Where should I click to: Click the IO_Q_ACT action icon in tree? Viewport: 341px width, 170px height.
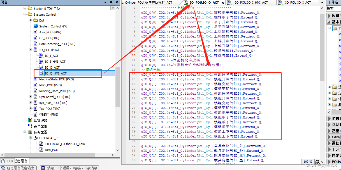(41, 67)
